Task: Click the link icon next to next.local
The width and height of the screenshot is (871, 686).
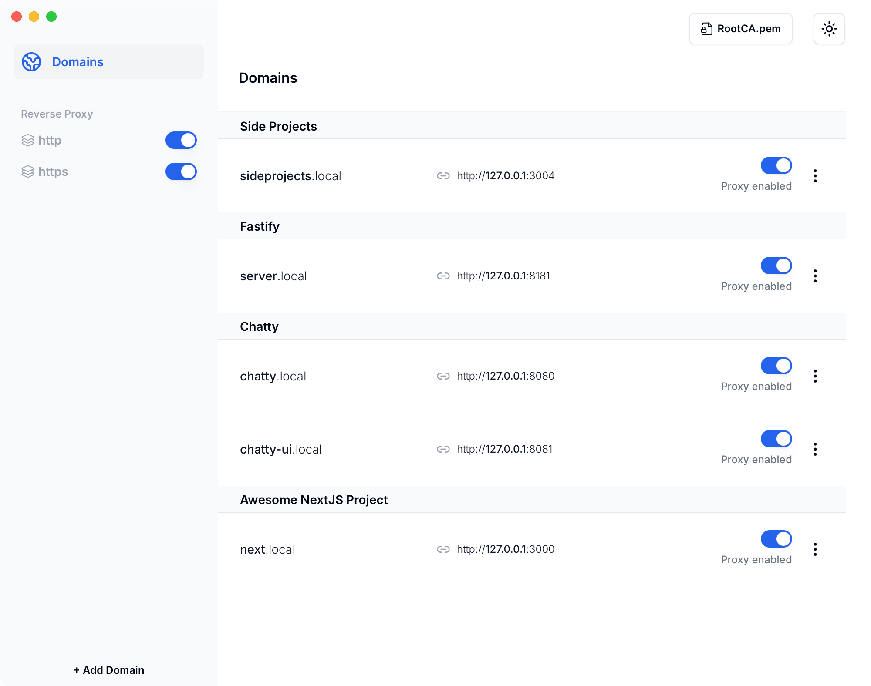Action: (443, 549)
